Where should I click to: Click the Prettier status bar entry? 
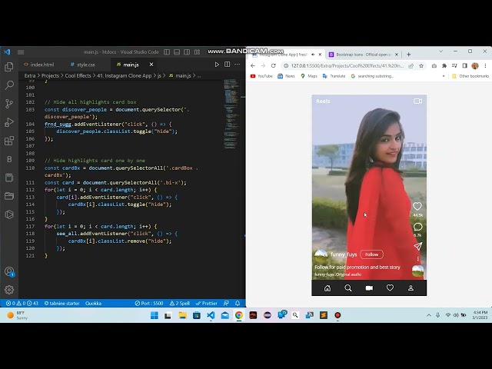point(207,303)
